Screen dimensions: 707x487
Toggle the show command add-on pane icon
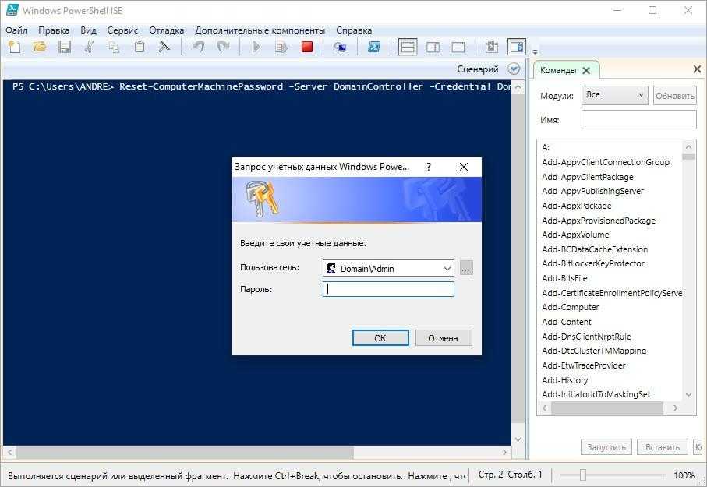(516, 48)
